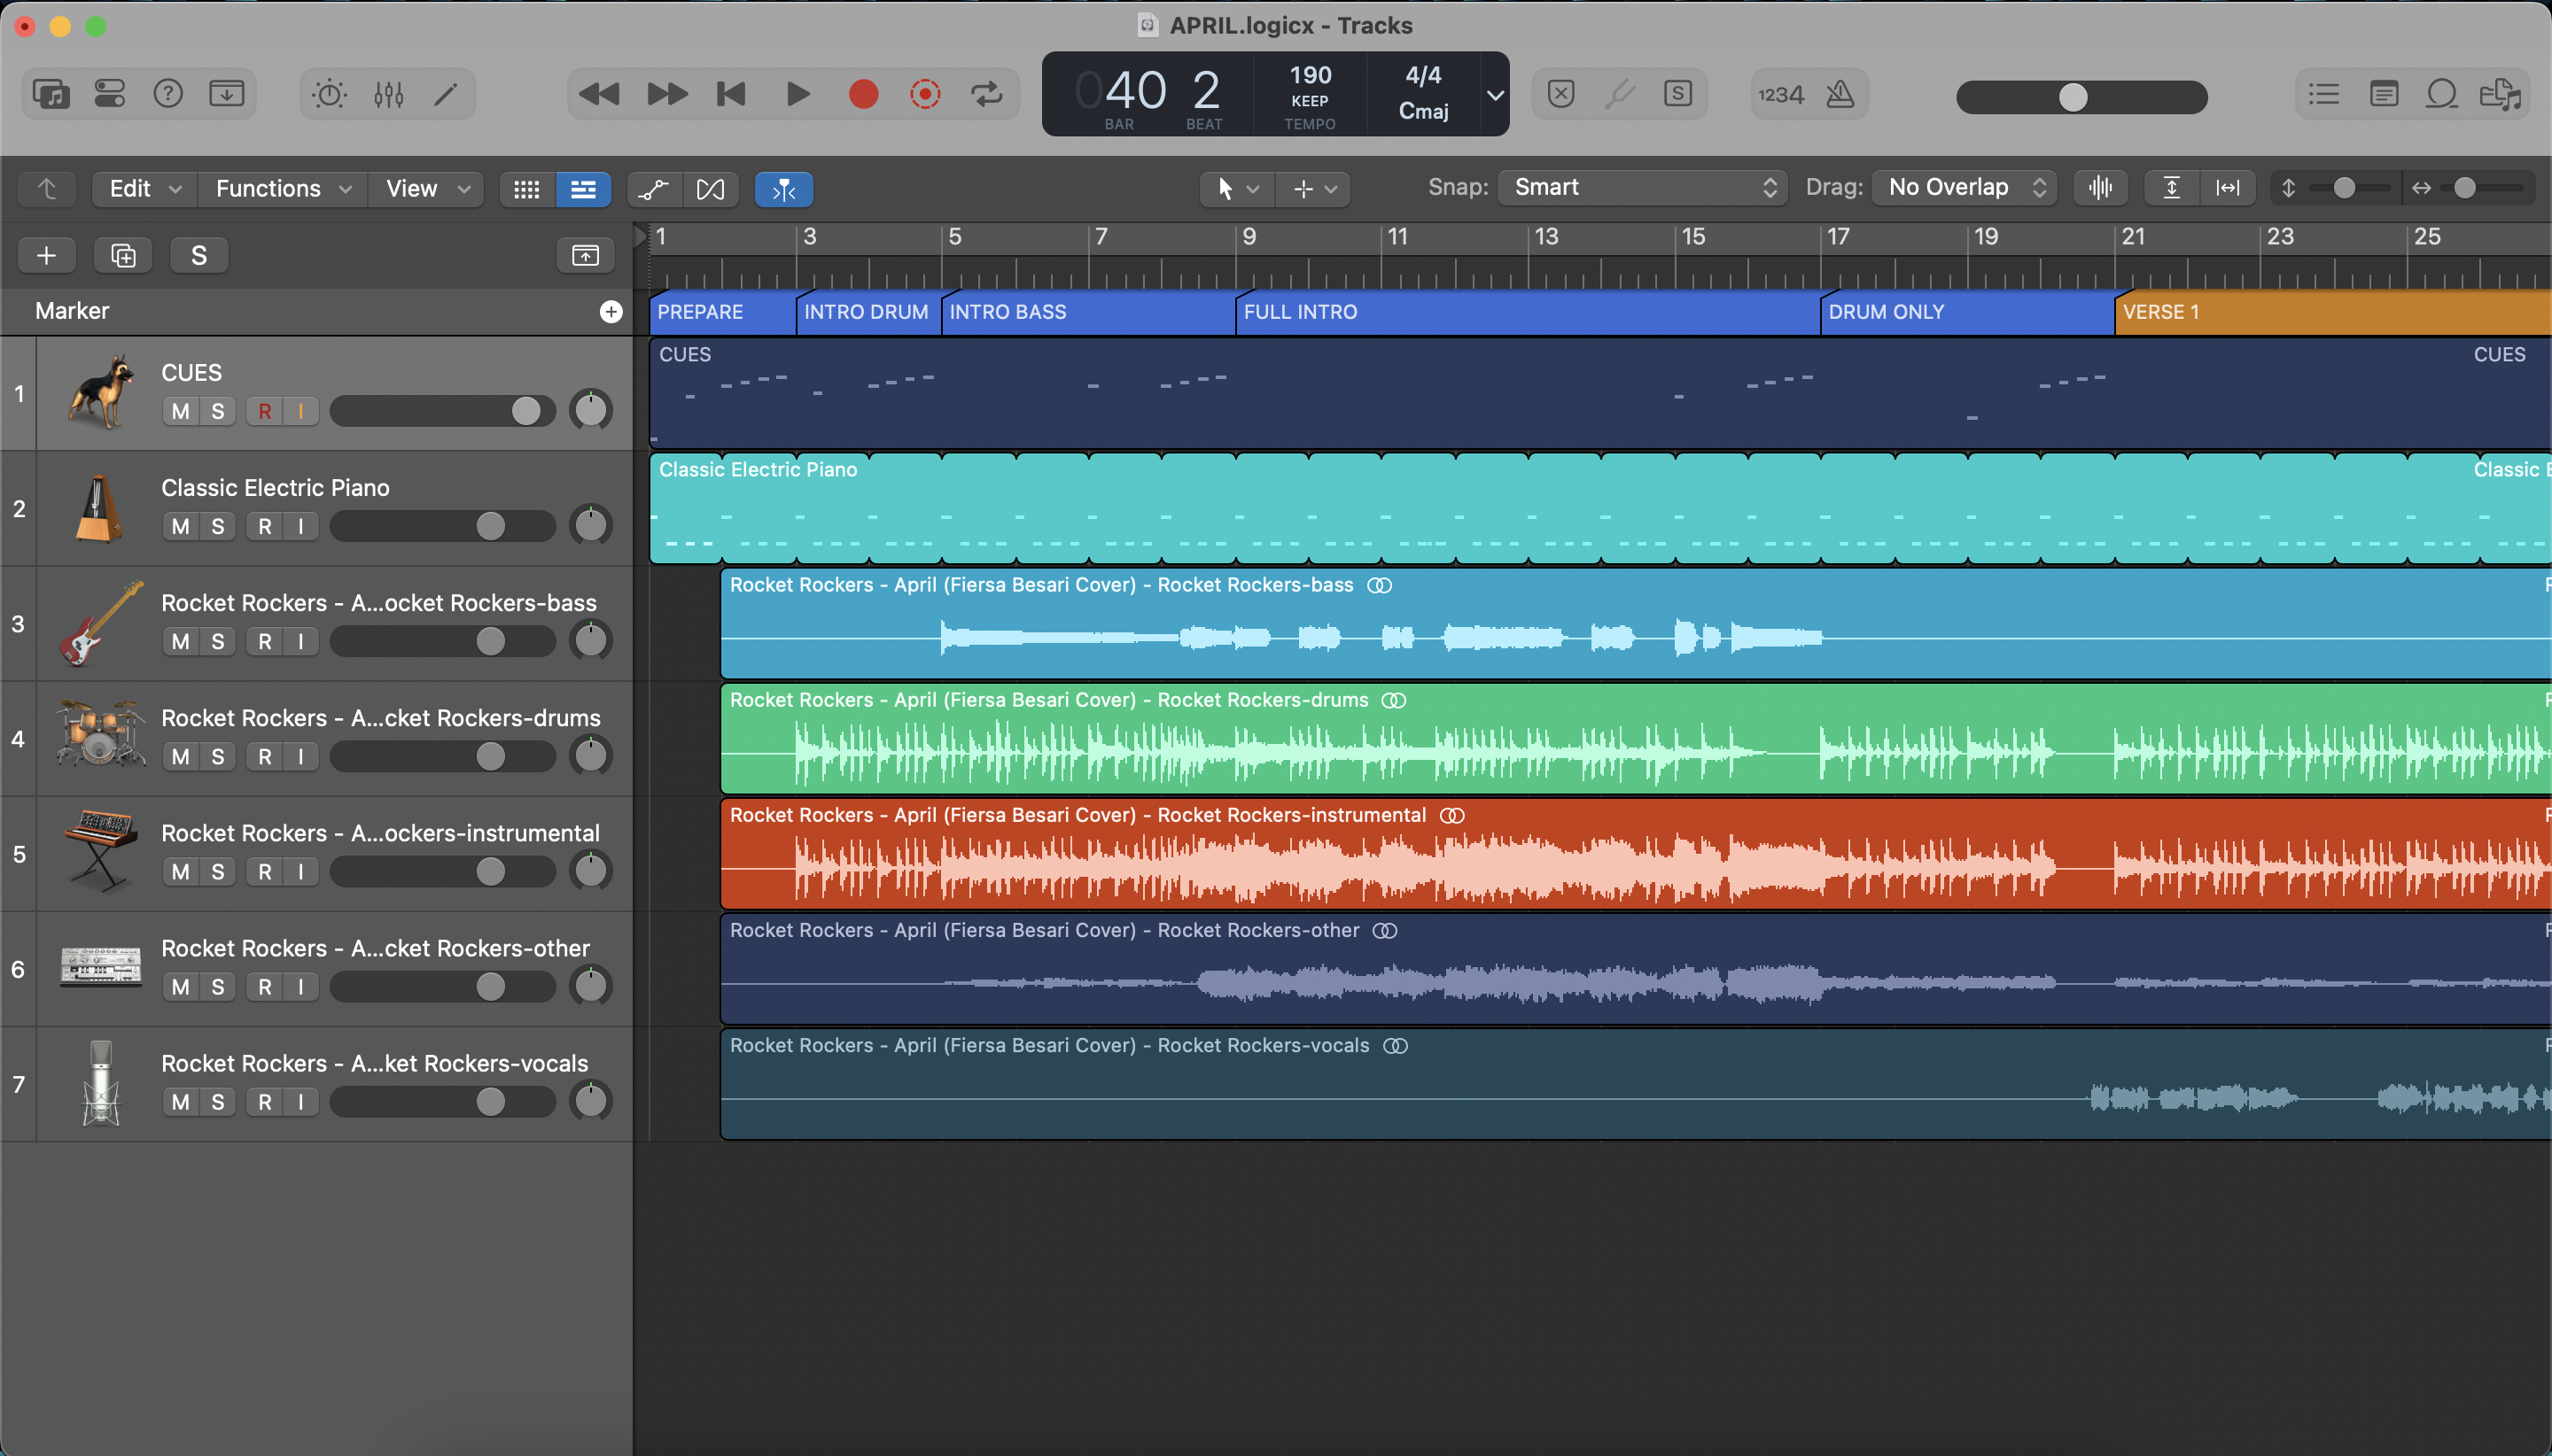Open the Snap Smart dropdown
The width and height of the screenshot is (2552, 1456).
1643,187
